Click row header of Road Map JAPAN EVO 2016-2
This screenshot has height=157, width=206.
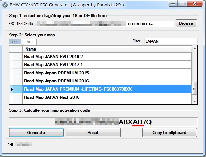(x=16, y=57)
